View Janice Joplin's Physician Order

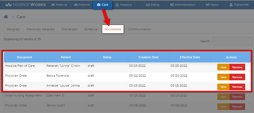pyautogui.click(x=223, y=107)
